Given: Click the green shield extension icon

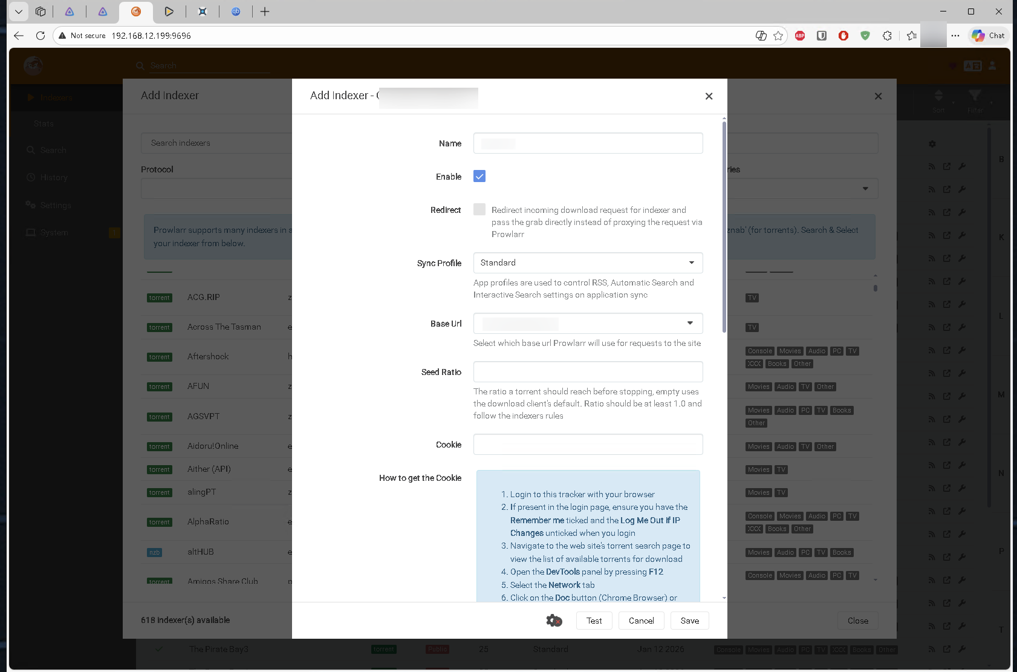Looking at the screenshot, I should tap(865, 36).
